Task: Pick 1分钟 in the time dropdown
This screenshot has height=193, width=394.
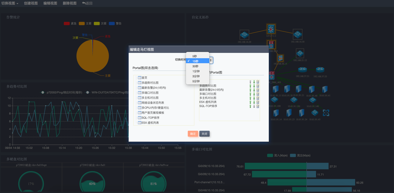Action: [x=196, y=71]
